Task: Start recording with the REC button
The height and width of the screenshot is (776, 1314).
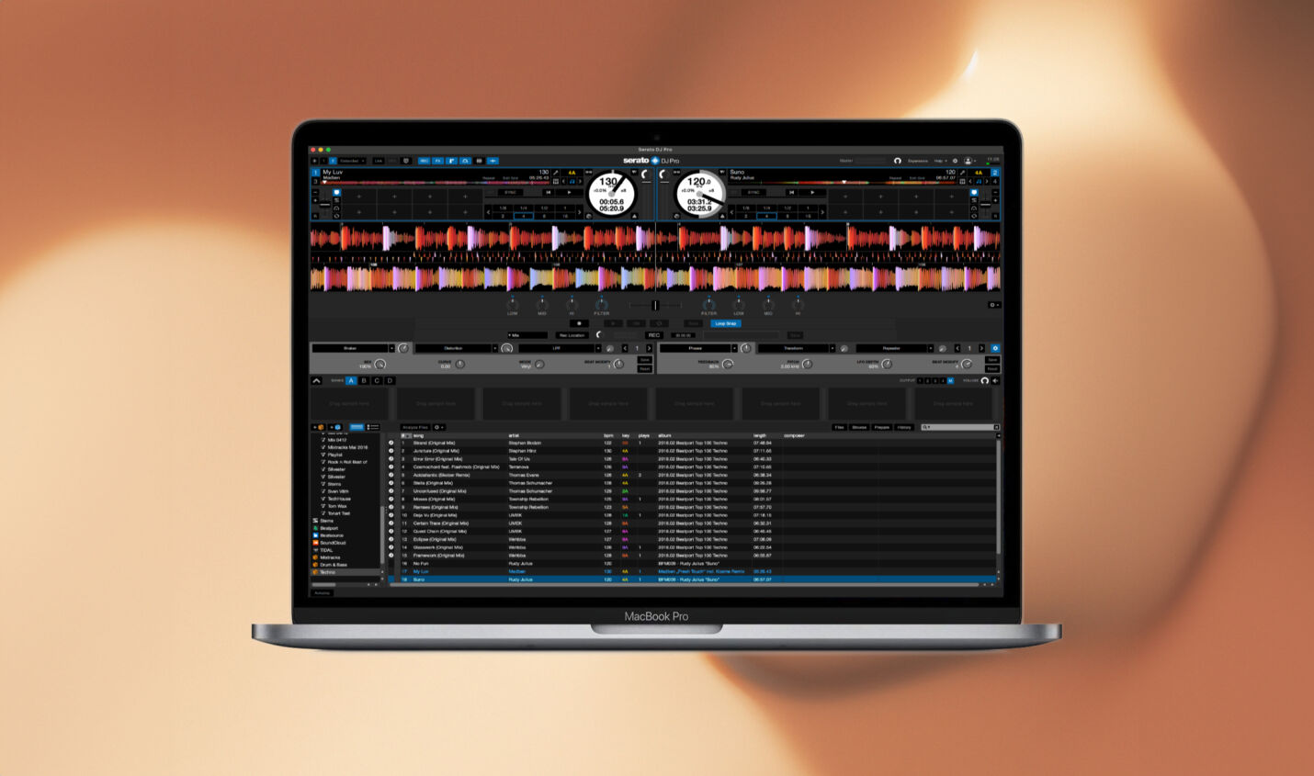Action: tap(653, 335)
